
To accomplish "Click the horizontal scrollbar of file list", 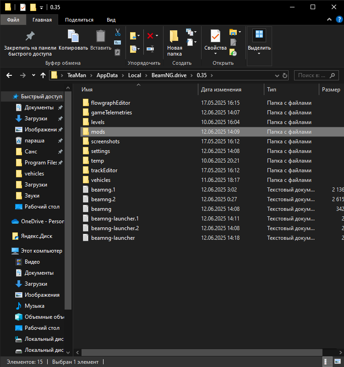I will [x=202, y=352].
